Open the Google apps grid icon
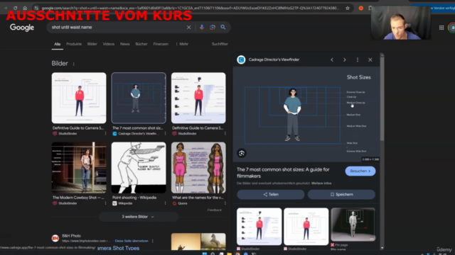The height and width of the screenshot is (255, 455). tap(441, 28)
